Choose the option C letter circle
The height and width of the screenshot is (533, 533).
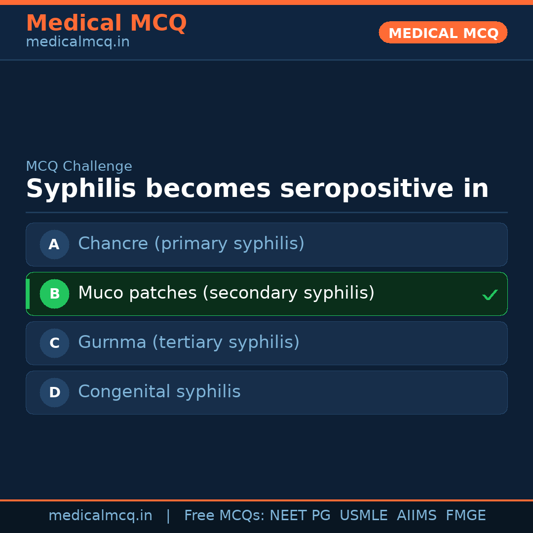54,343
